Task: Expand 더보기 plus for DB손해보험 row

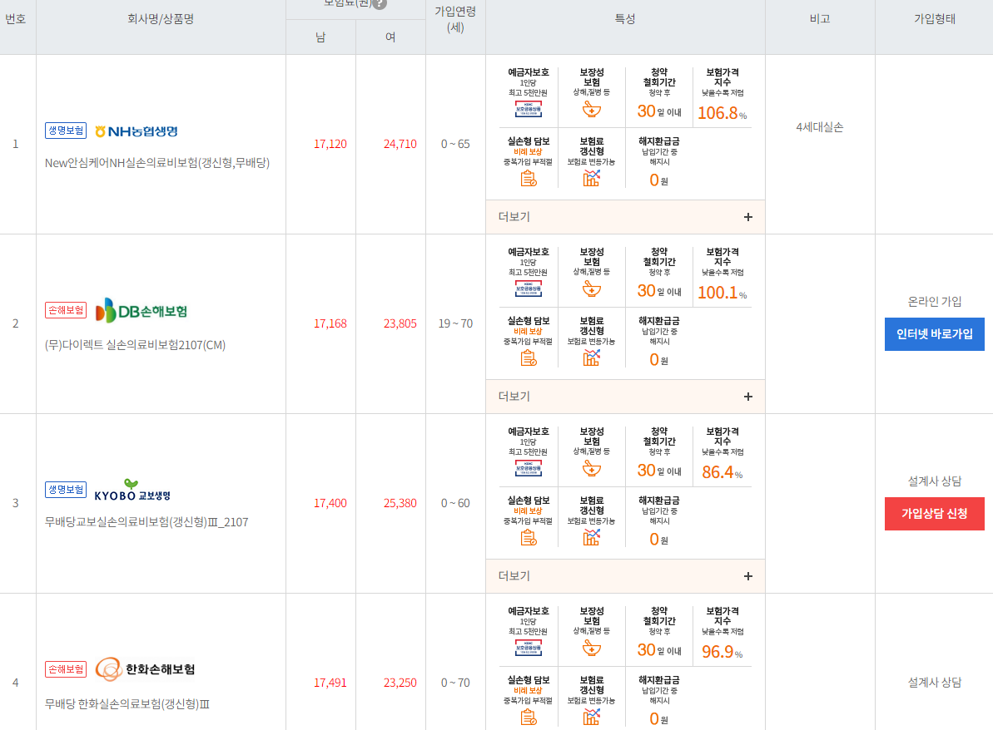Action: pyautogui.click(x=748, y=397)
